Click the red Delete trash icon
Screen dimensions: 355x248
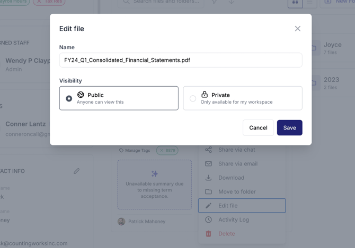coord(208,234)
